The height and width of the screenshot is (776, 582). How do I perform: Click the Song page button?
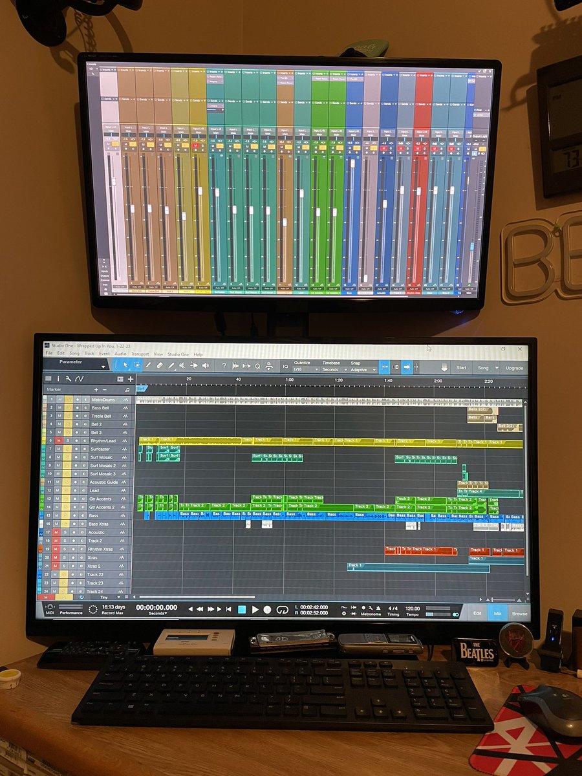483,367
